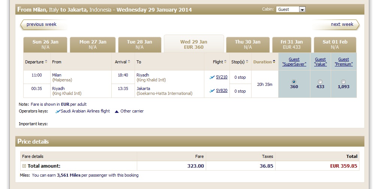
Task: Open Guest "Premium" fare info link
Action: pyautogui.click(x=343, y=61)
